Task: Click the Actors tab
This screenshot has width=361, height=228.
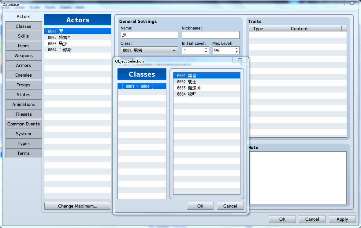Action: pyautogui.click(x=24, y=16)
